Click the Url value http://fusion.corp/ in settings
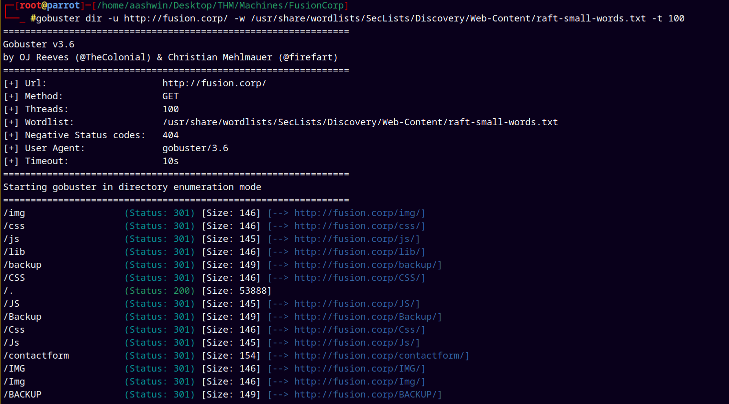The height and width of the screenshot is (404, 729). [214, 83]
